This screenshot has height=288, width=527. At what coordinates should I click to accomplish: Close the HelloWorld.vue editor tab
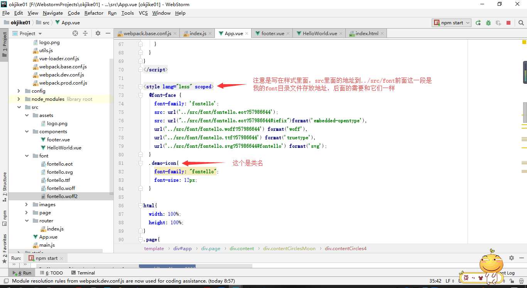[341, 34]
